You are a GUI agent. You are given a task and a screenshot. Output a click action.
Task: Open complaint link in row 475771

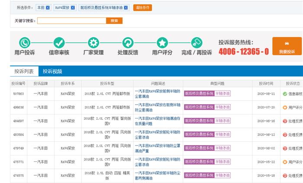(158, 162)
